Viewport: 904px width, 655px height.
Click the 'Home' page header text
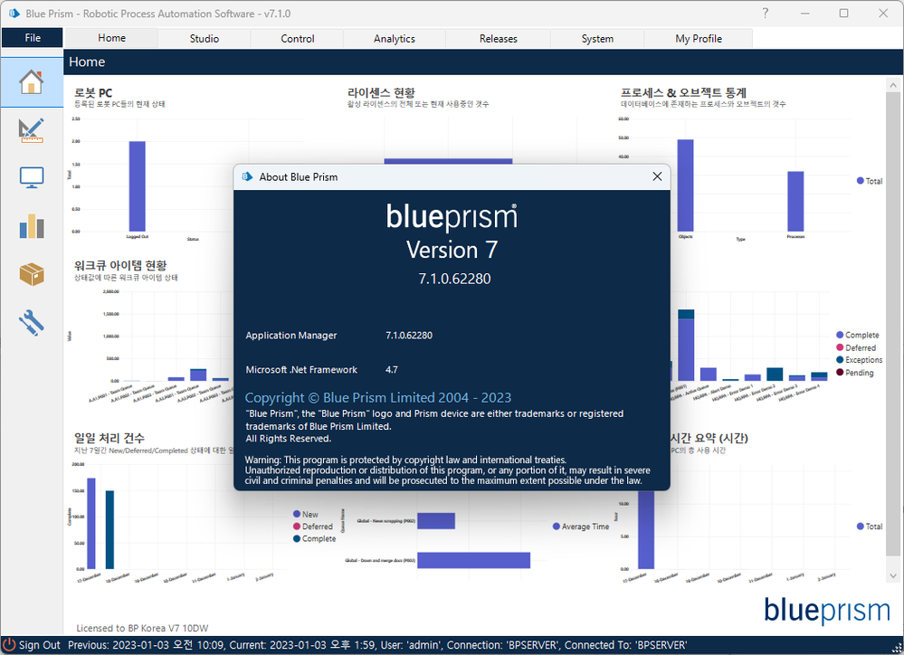(x=87, y=62)
